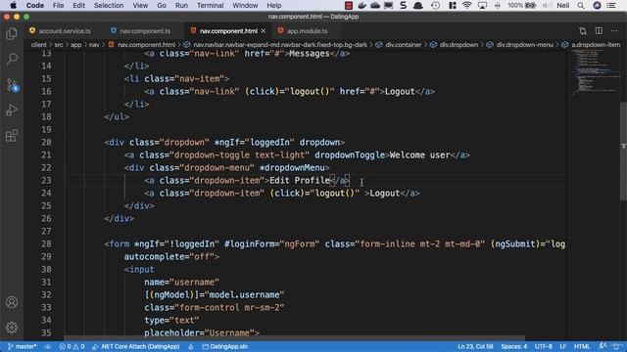Screen dimensions: 627x352
Task: Open the Go menu
Action: [162, 5]
